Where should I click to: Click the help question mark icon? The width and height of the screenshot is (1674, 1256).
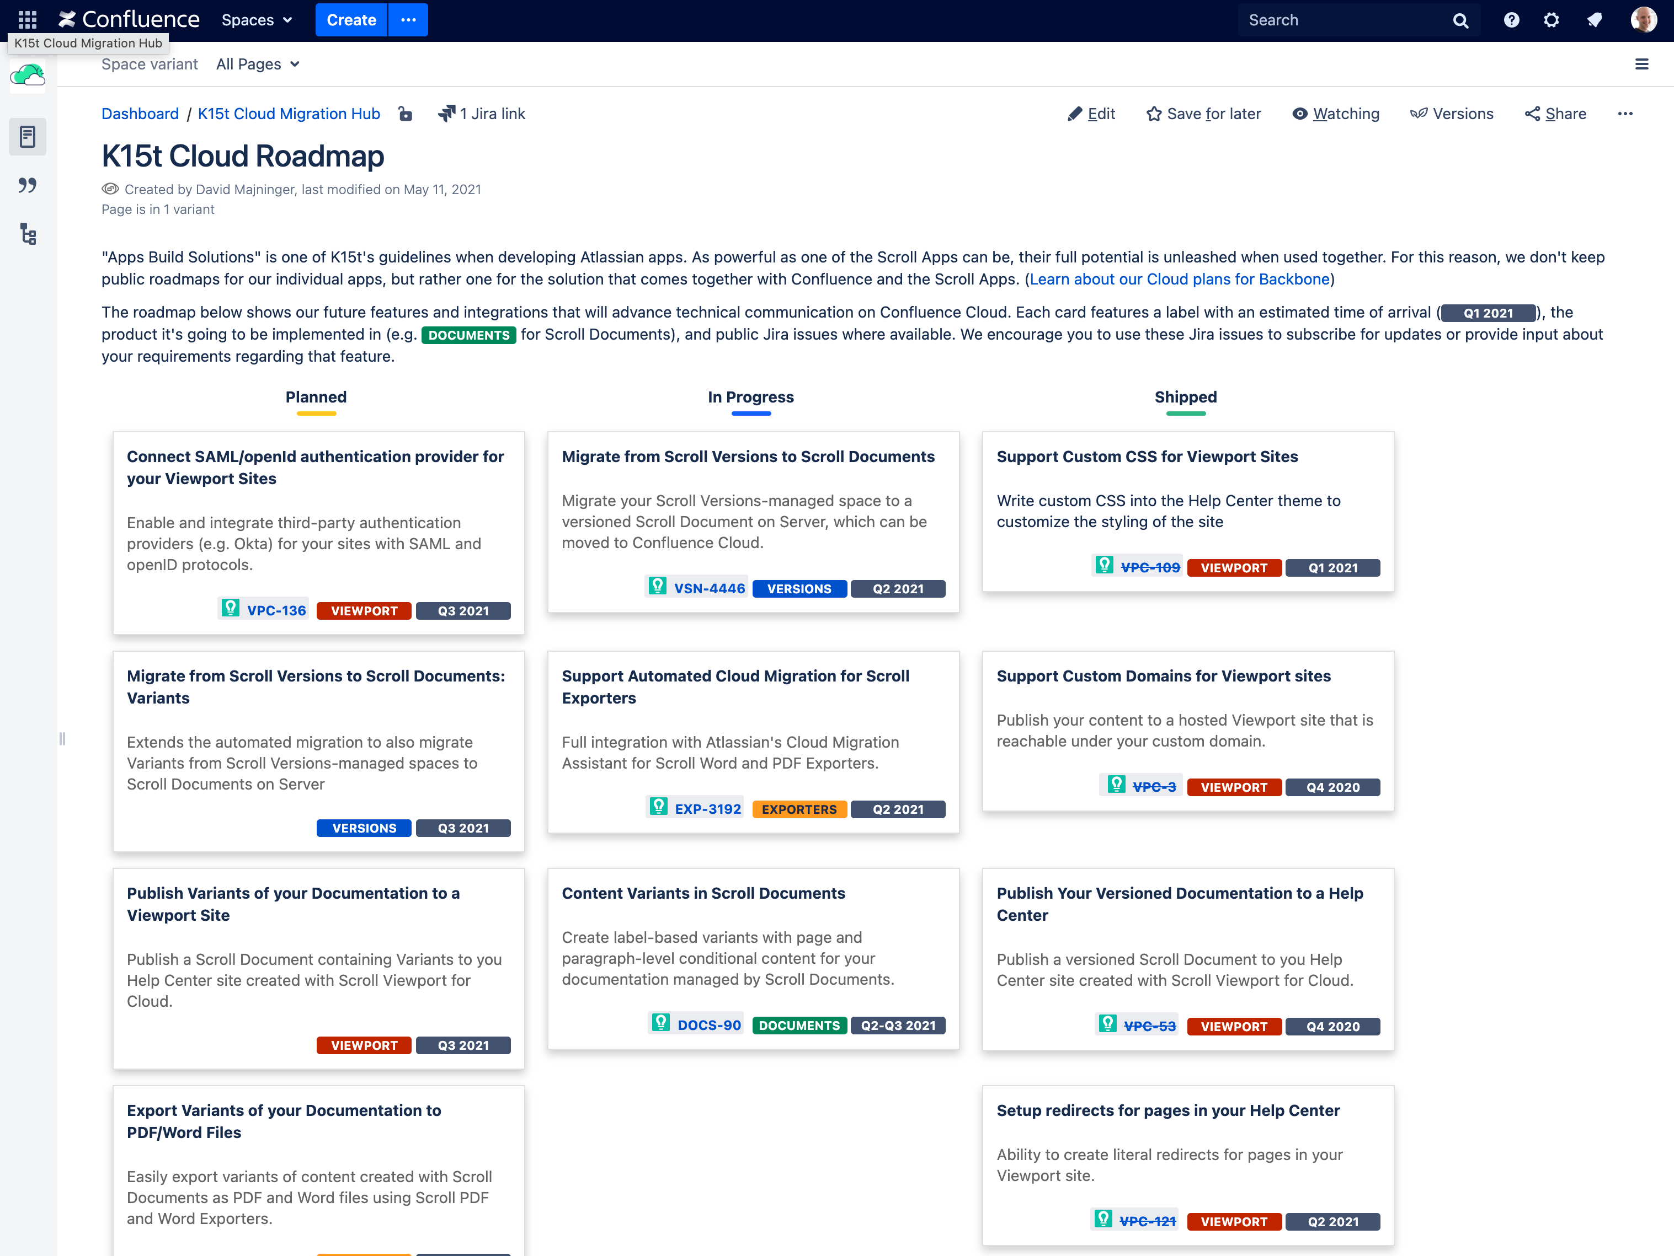[x=1511, y=20]
